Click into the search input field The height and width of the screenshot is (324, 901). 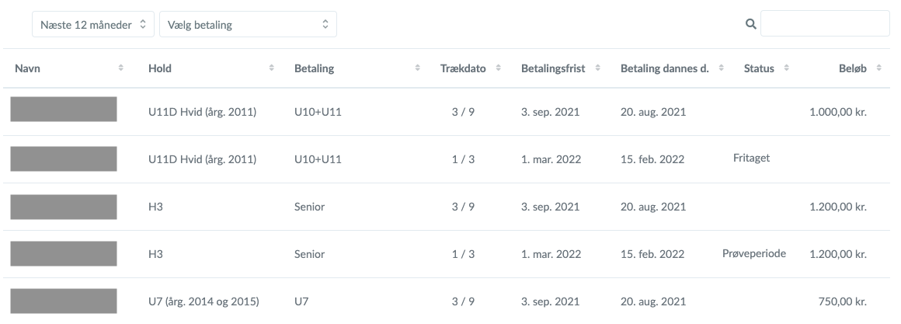tap(824, 24)
